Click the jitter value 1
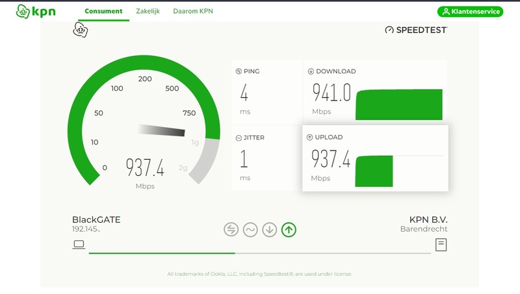The height and width of the screenshot is (294, 520). point(244,158)
